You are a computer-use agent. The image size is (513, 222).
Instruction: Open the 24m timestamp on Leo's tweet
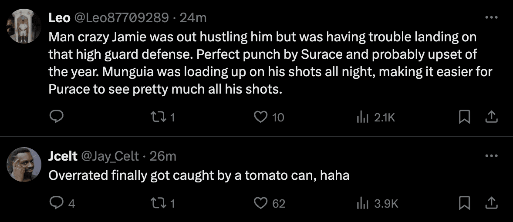coord(192,17)
